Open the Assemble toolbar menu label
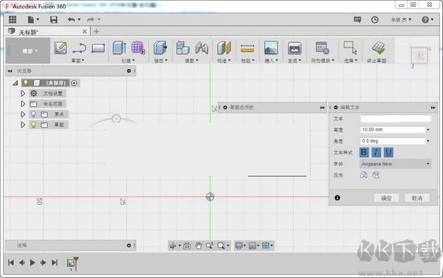Image resolution: width=443 pixels, height=278 pixels. tap(192, 60)
